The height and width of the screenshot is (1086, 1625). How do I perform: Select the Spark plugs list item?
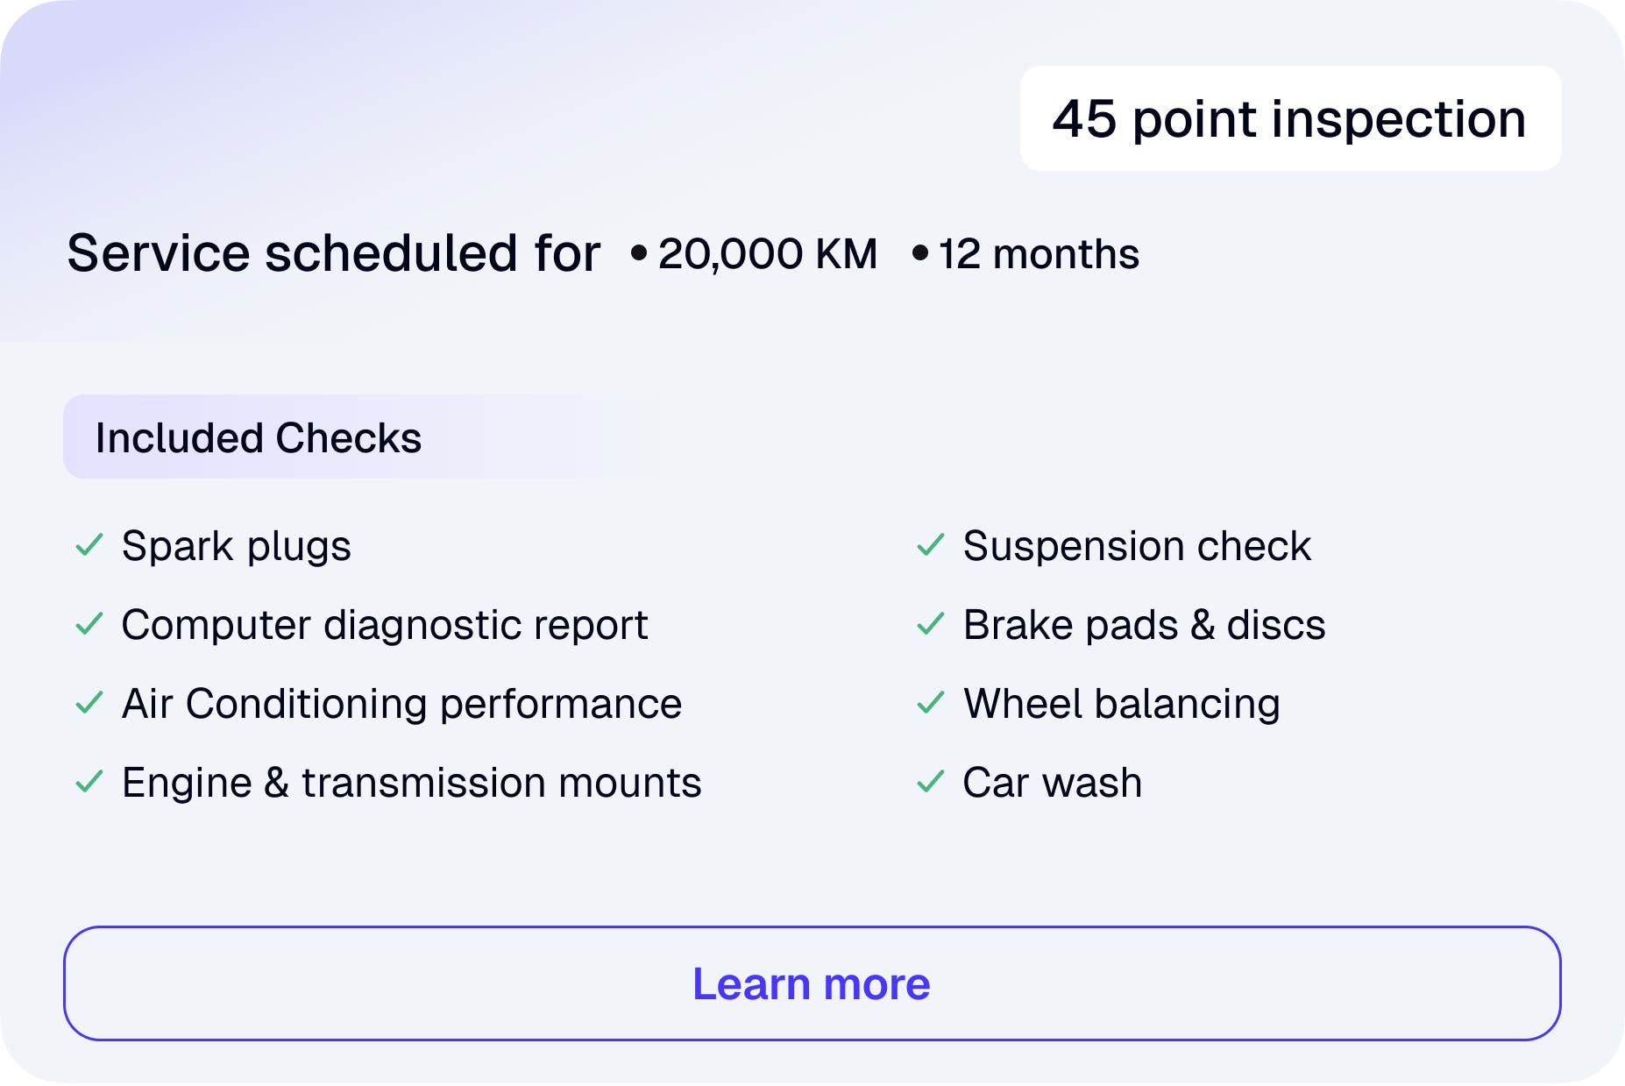[237, 546]
